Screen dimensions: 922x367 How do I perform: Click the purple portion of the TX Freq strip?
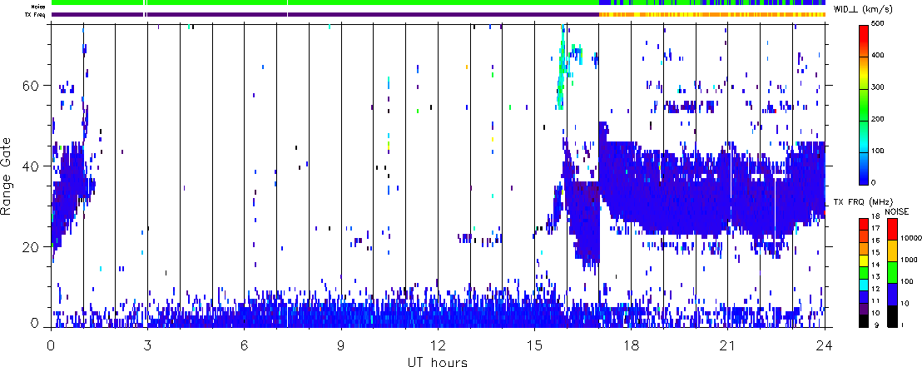(x=325, y=14)
